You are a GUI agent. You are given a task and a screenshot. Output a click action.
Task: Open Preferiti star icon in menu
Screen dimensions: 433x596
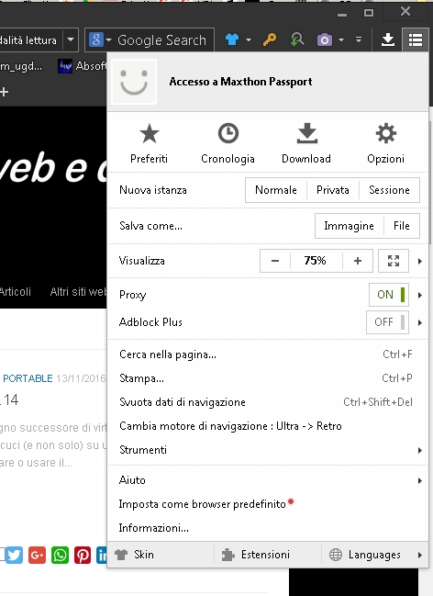point(149,134)
